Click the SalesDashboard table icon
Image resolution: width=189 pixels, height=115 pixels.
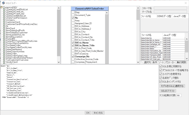point(4,49)
